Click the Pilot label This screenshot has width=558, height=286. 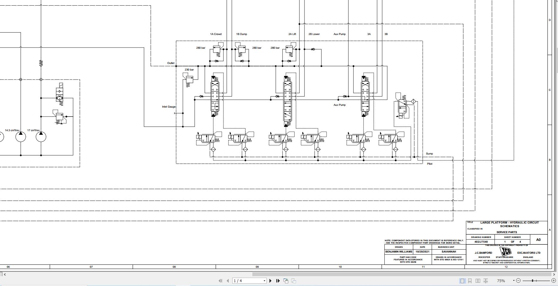coord(430,164)
